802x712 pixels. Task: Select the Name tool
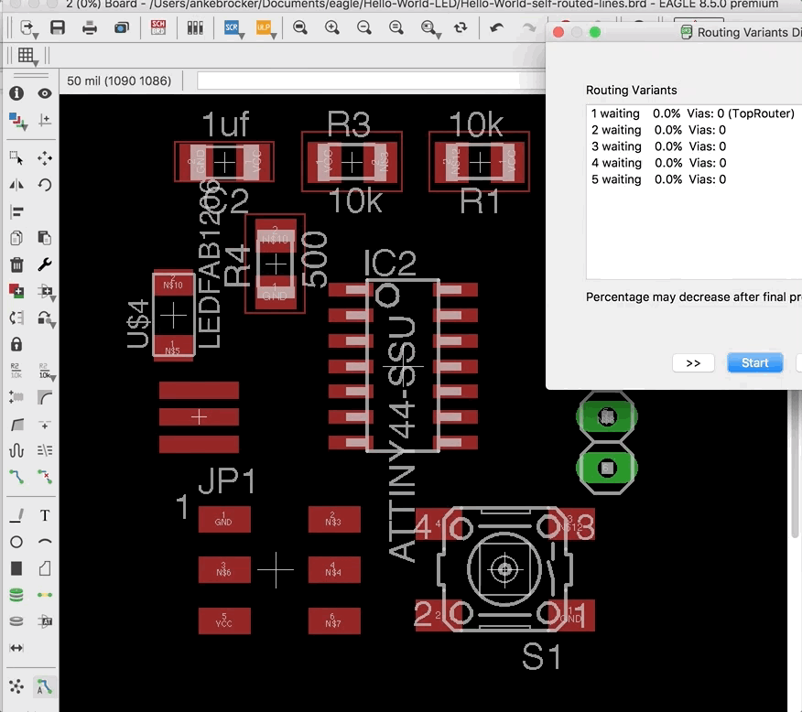16,371
